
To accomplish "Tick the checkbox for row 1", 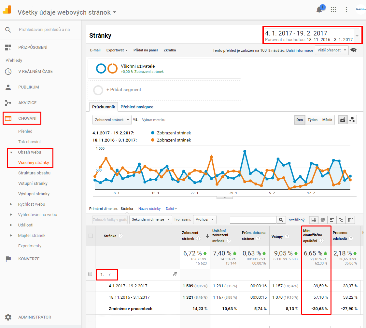I will pos(90,274).
